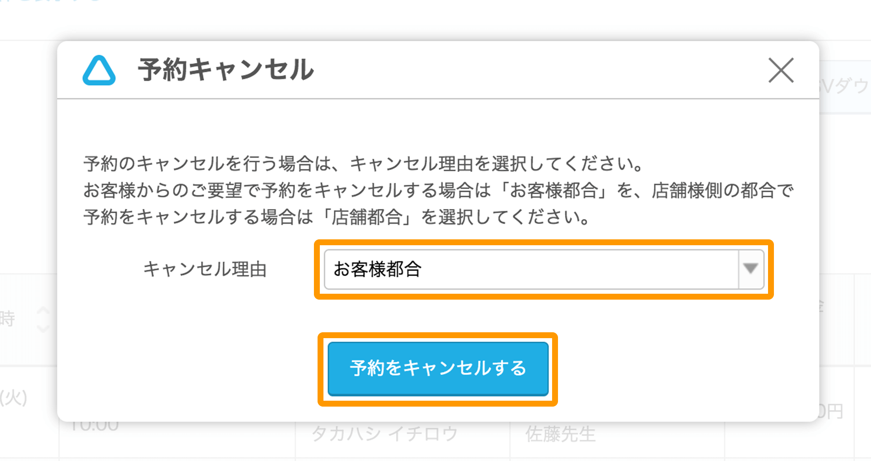Click the 円 price cell behind dialog
This screenshot has height=461, width=871.
point(833,412)
